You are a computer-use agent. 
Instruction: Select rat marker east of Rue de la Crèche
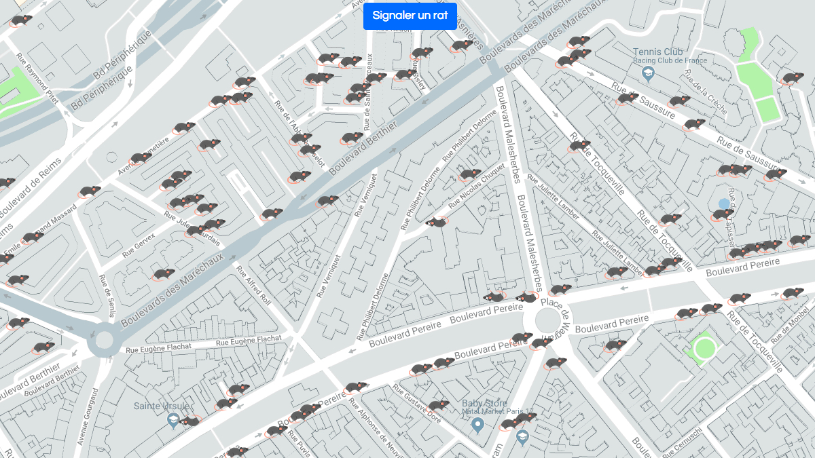tap(790, 79)
